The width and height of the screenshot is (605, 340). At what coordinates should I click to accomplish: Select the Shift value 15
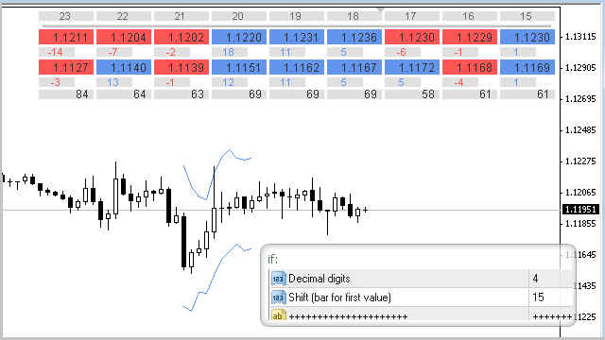pos(538,297)
